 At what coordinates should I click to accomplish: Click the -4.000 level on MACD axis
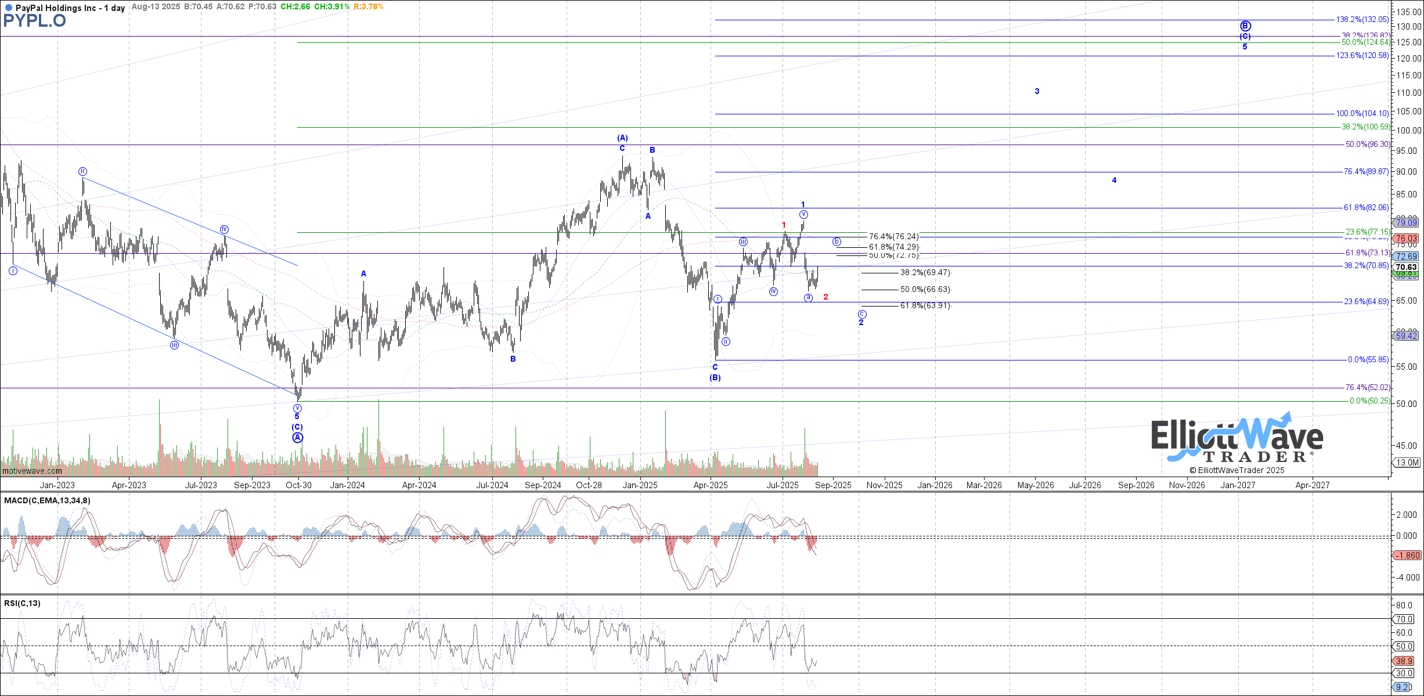pyautogui.click(x=1408, y=578)
